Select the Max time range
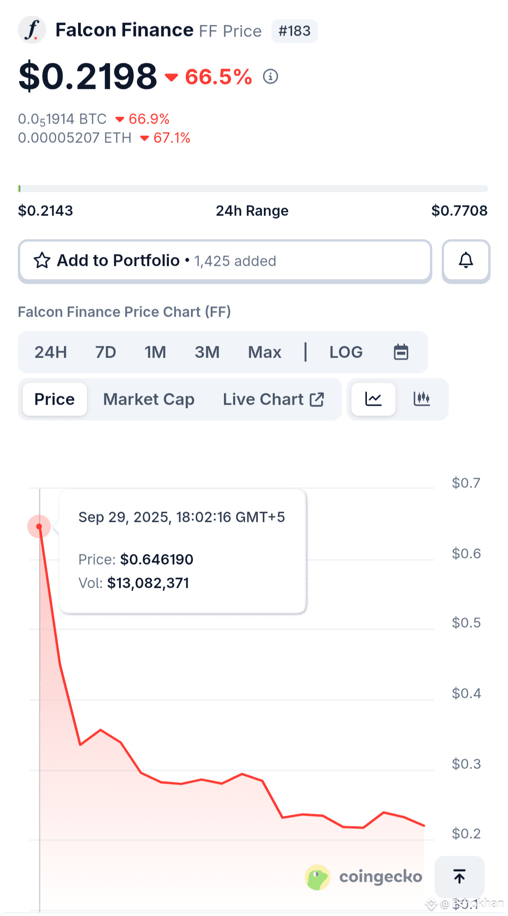 click(x=264, y=352)
